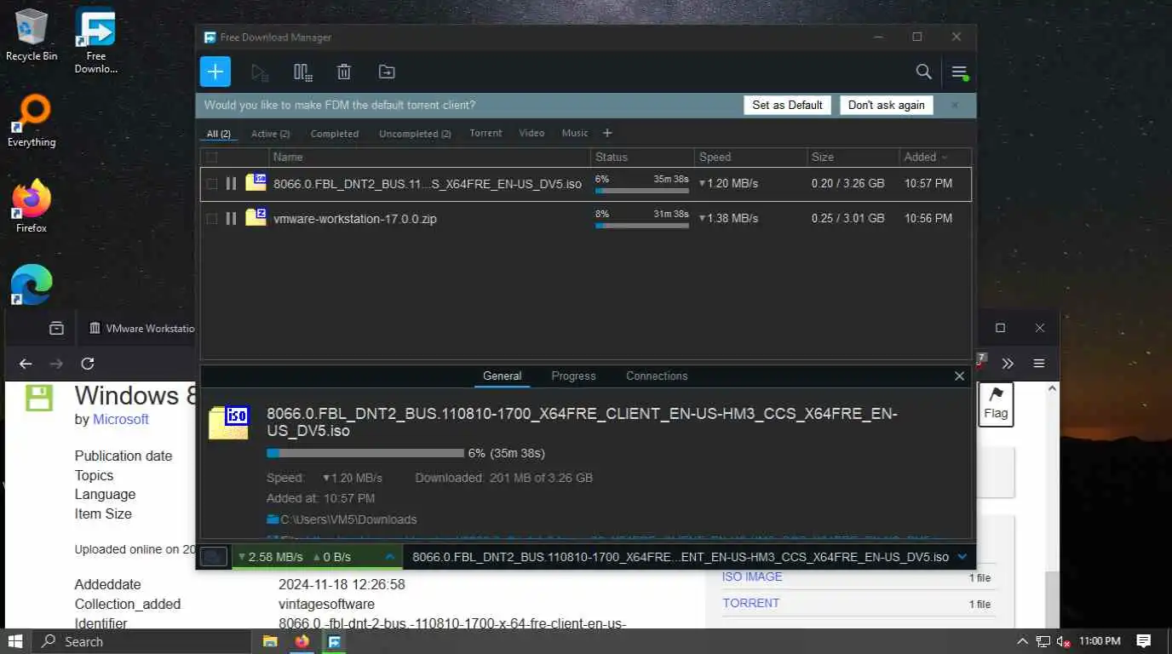Screen dimensions: 1172x654
Task: Open the notification center icon
Action: (1144, 641)
